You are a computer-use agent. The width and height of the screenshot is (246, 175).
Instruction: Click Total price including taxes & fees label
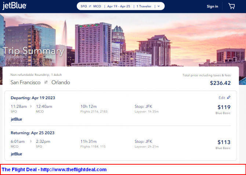(206, 75)
